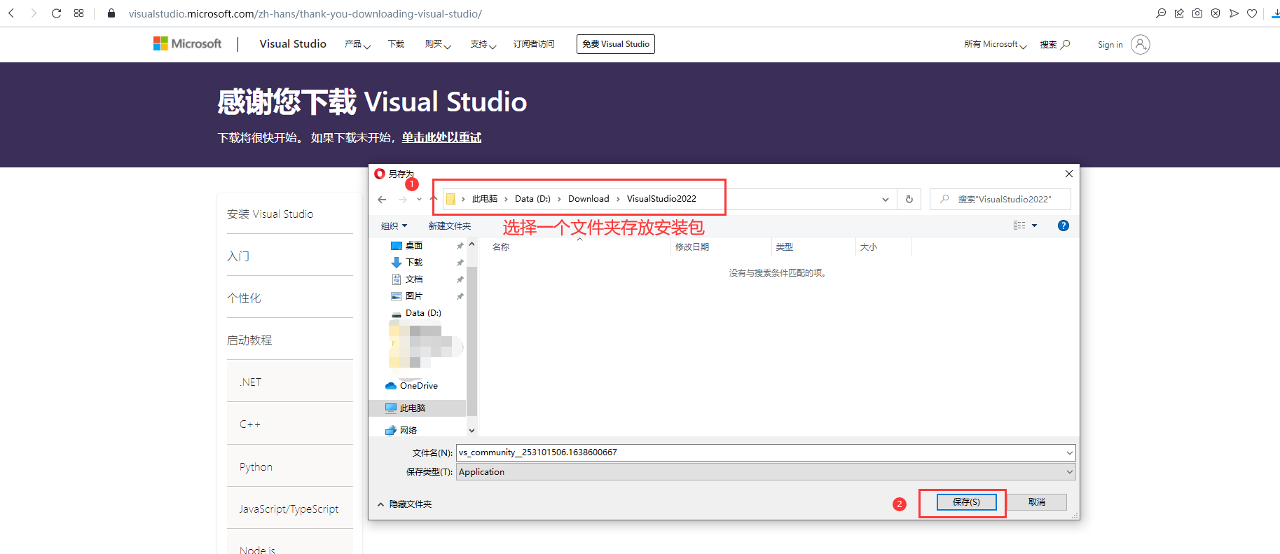This screenshot has height=554, width=1280.
Task: Open the view options dropdown arrow
Action: [1034, 226]
